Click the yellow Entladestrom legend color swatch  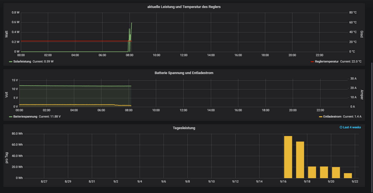coord(320,117)
